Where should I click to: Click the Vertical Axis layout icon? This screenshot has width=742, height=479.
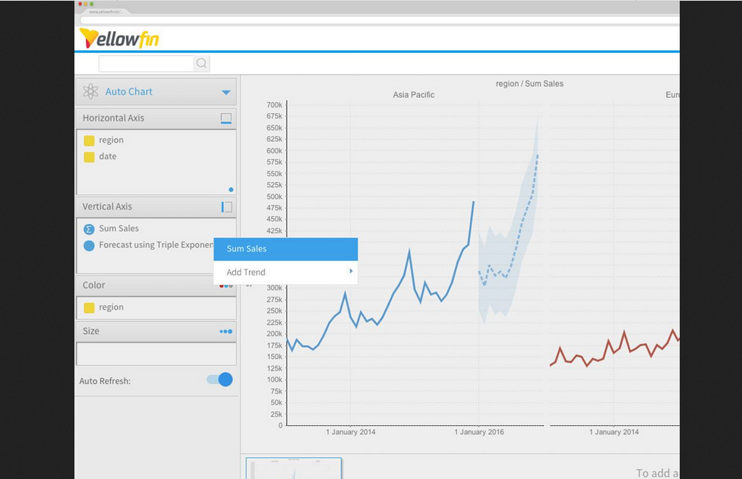click(226, 207)
